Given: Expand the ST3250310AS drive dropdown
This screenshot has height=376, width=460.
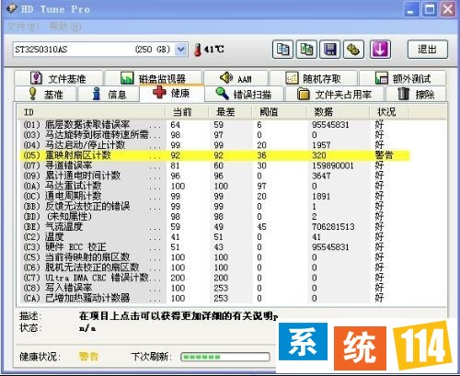Looking at the screenshot, I should point(181,50).
